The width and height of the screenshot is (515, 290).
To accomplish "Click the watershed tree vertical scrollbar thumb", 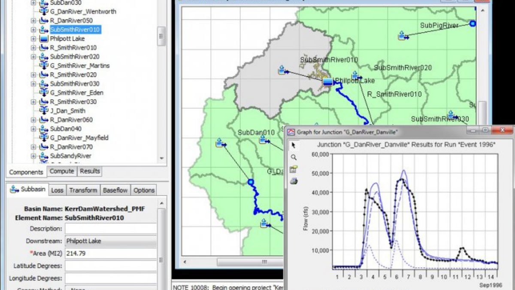I will [161, 37].
